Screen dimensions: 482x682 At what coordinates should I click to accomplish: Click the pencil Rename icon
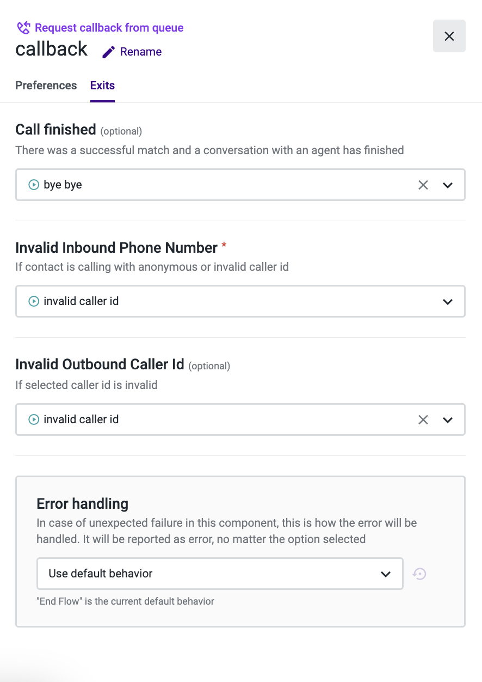click(109, 52)
